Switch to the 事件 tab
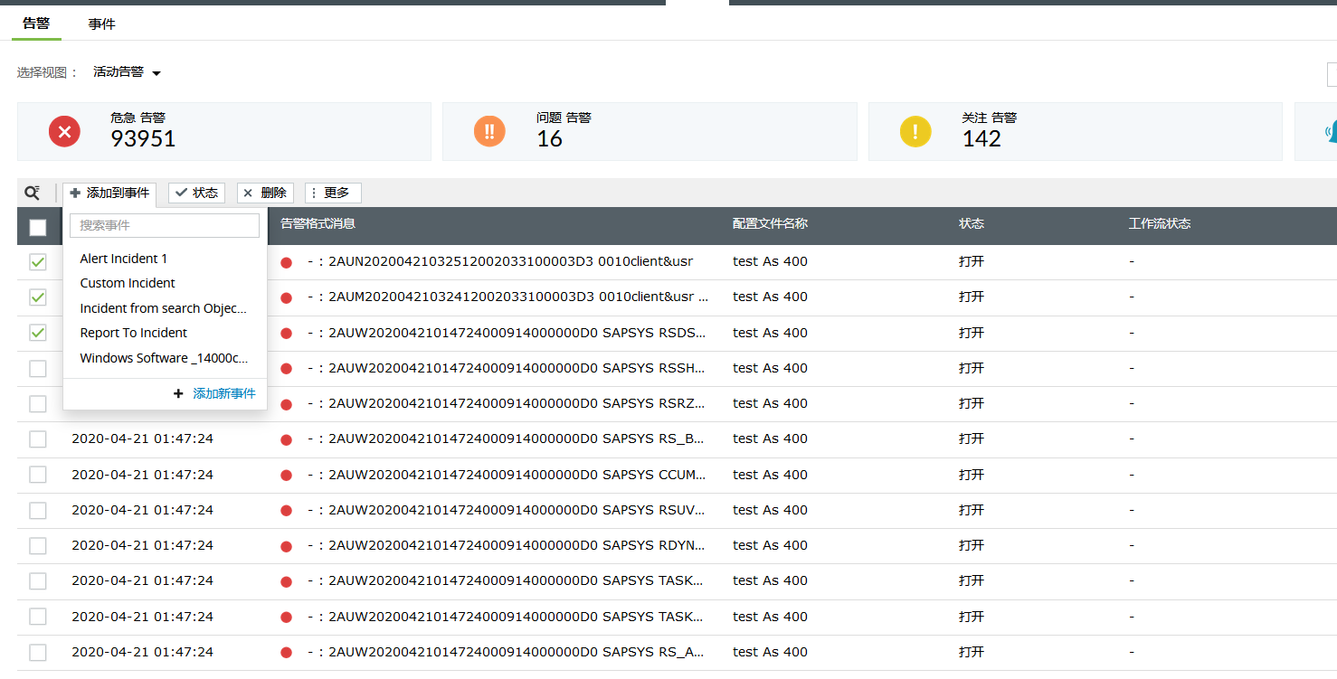 [101, 24]
